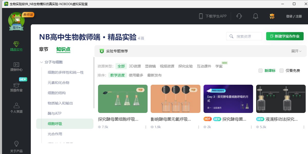Filter resource type by 显微镜
Screen dimensions: 308x154
150,66
